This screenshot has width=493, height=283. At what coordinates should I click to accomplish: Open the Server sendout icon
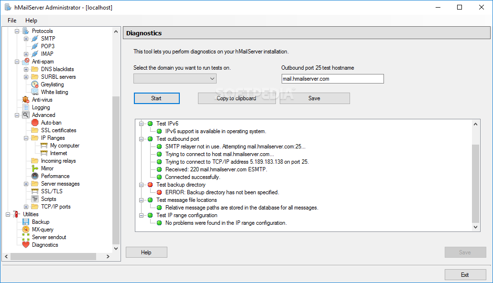26,237
